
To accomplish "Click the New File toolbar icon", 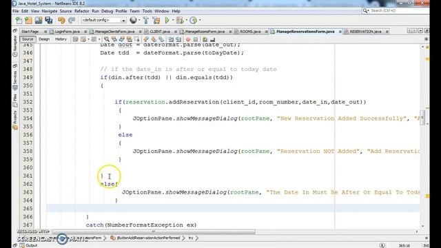I will click(19, 20).
